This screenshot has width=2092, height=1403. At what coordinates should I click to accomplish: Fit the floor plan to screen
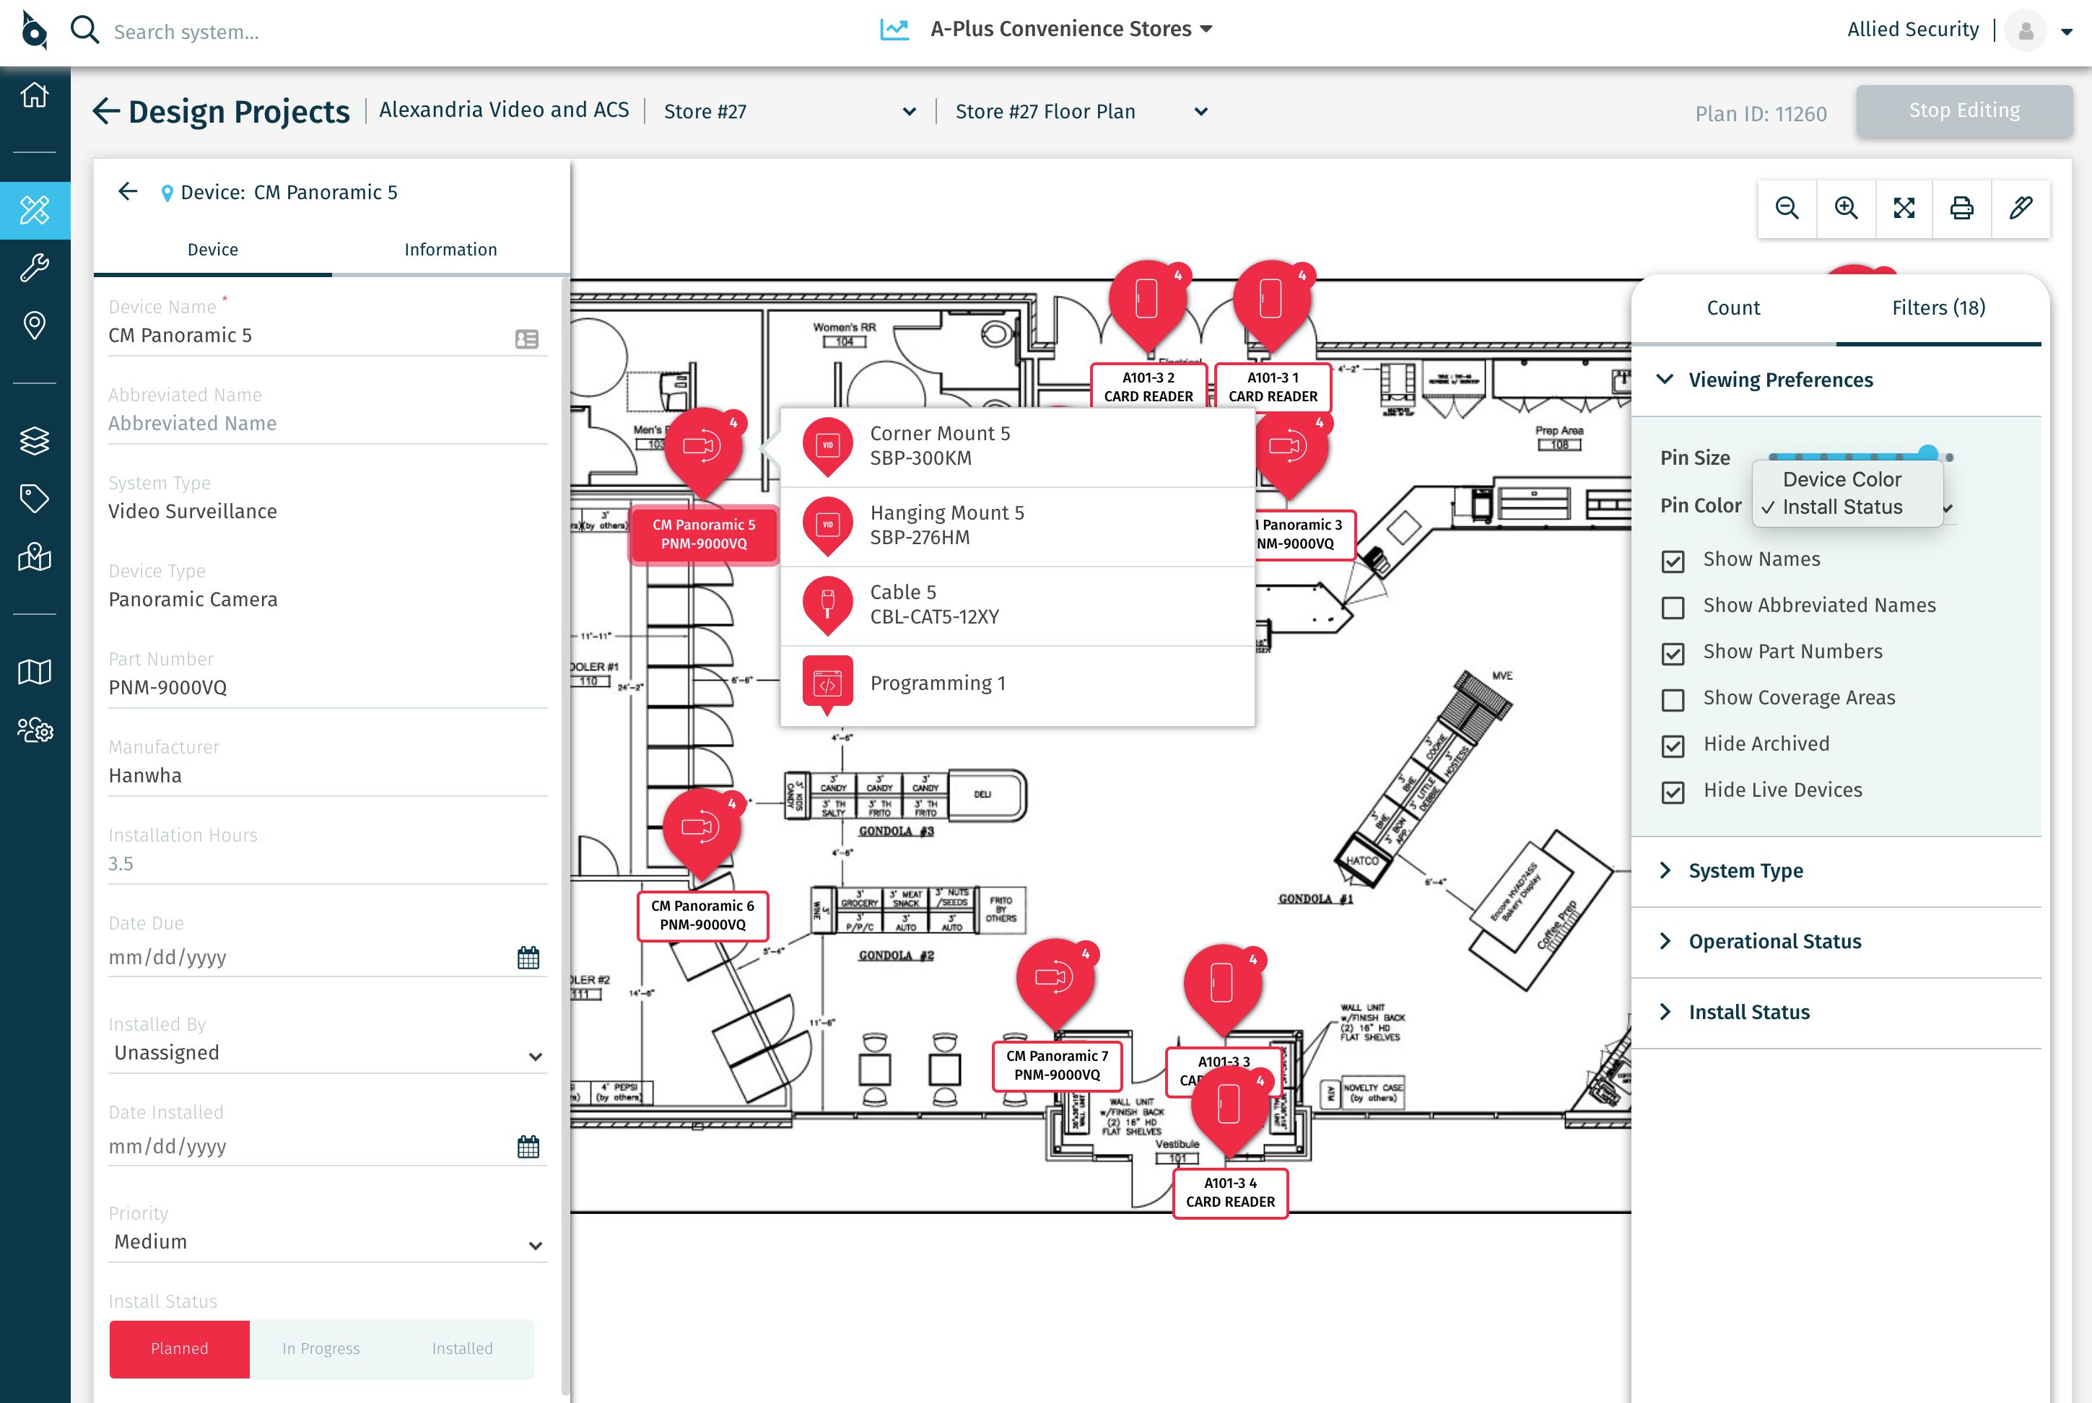click(x=1905, y=209)
